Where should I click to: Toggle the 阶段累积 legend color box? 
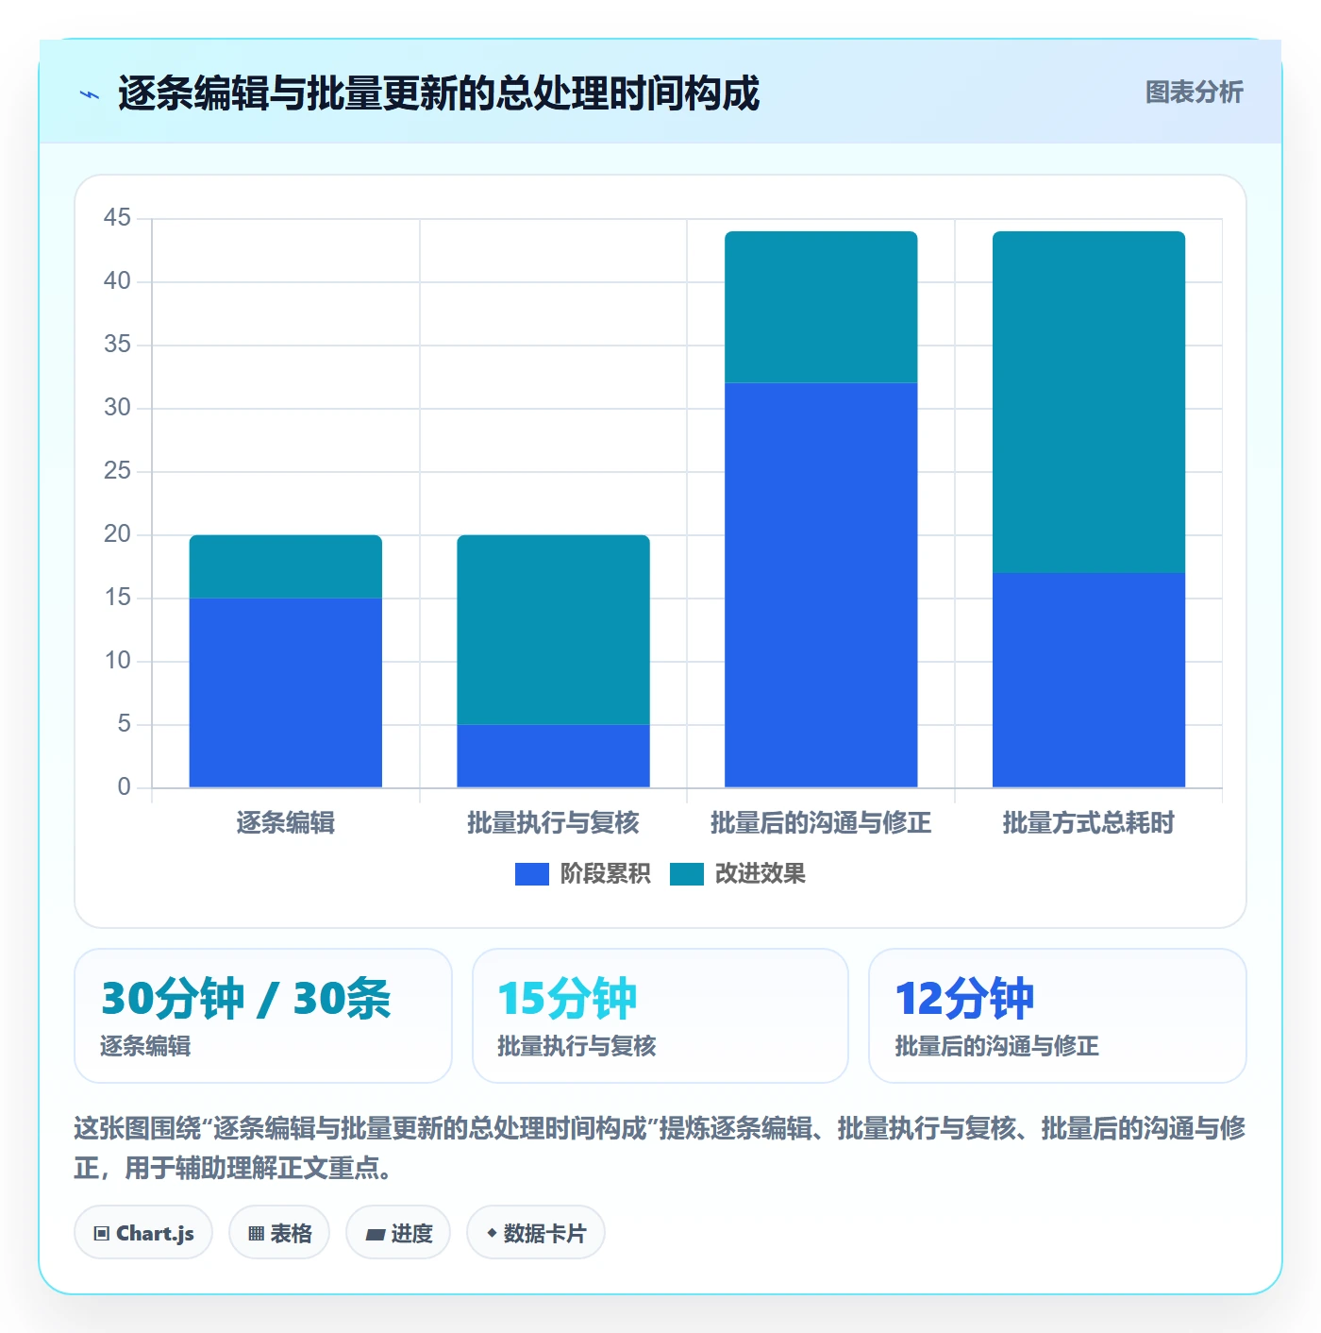click(x=531, y=874)
